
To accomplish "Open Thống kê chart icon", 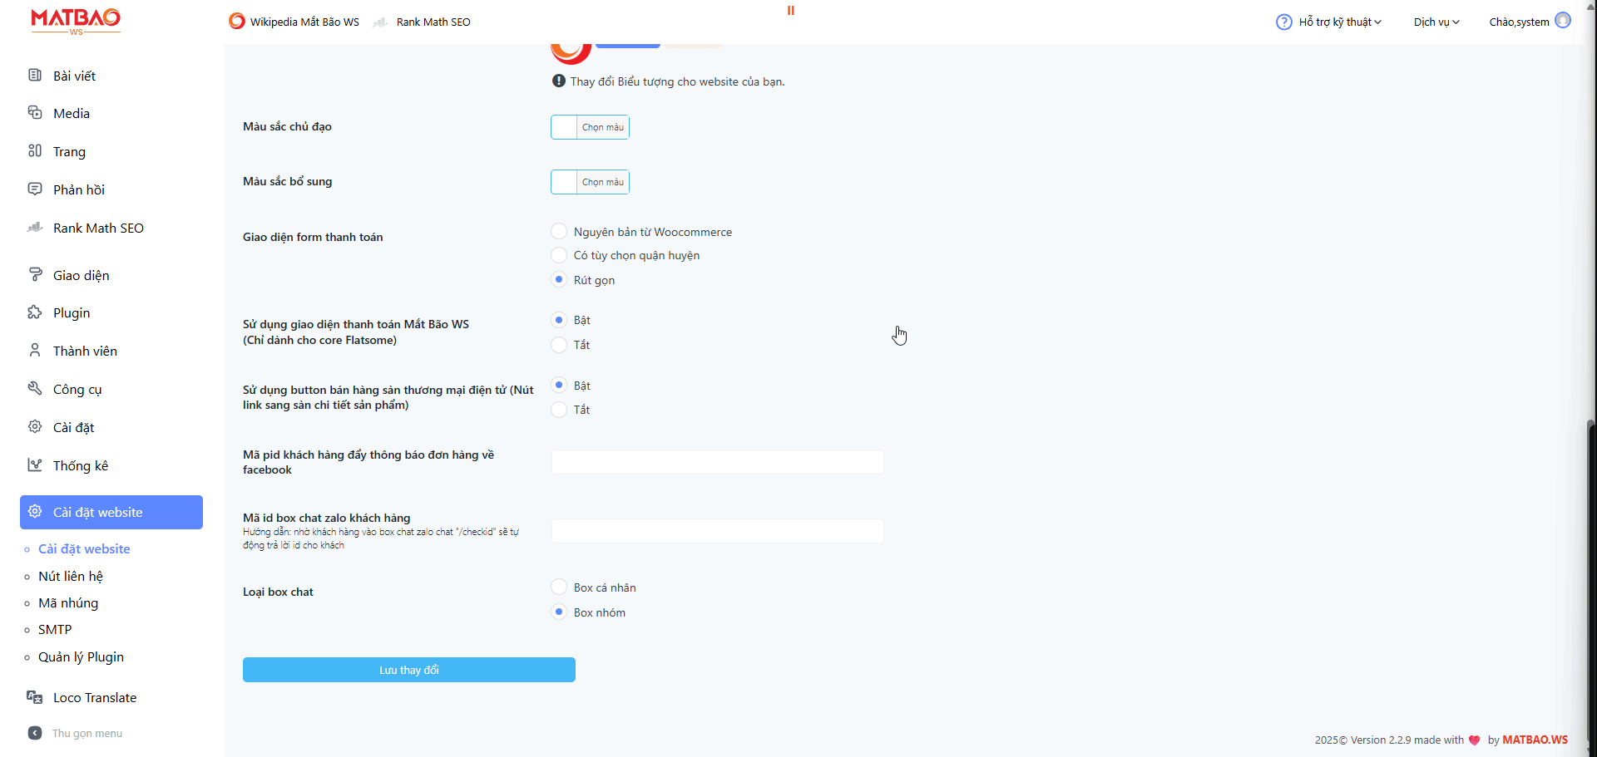I will [35, 465].
